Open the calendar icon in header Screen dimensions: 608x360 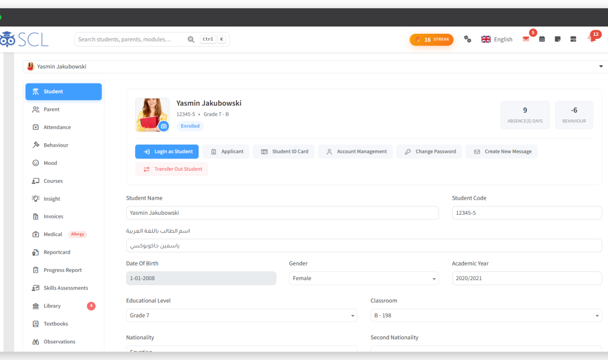coord(542,39)
